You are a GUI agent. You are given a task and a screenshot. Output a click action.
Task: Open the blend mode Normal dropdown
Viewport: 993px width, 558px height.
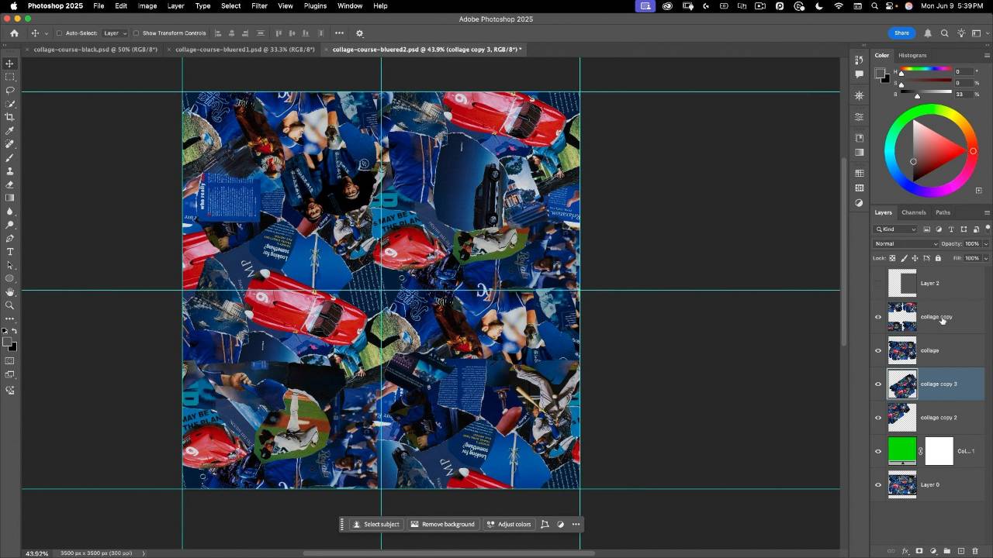pyautogui.click(x=906, y=243)
